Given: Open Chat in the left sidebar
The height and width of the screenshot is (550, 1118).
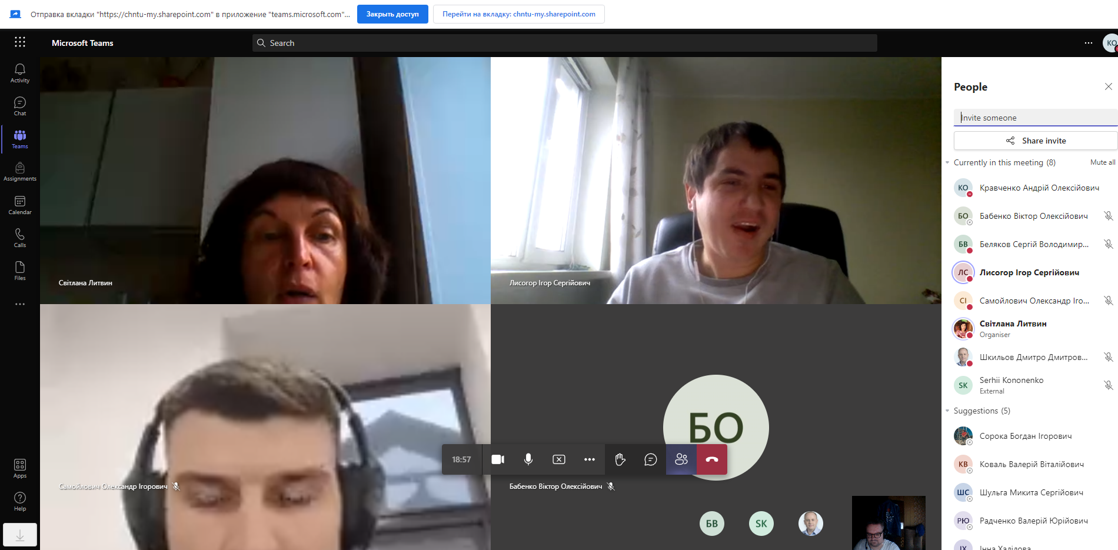Looking at the screenshot, I should click(x=19, y=106).
